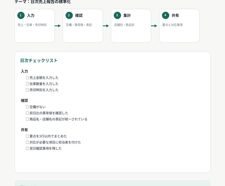Mark 翌日確認事項を残した as done
This screenshot has height=186, width=225.
[27, 148]
